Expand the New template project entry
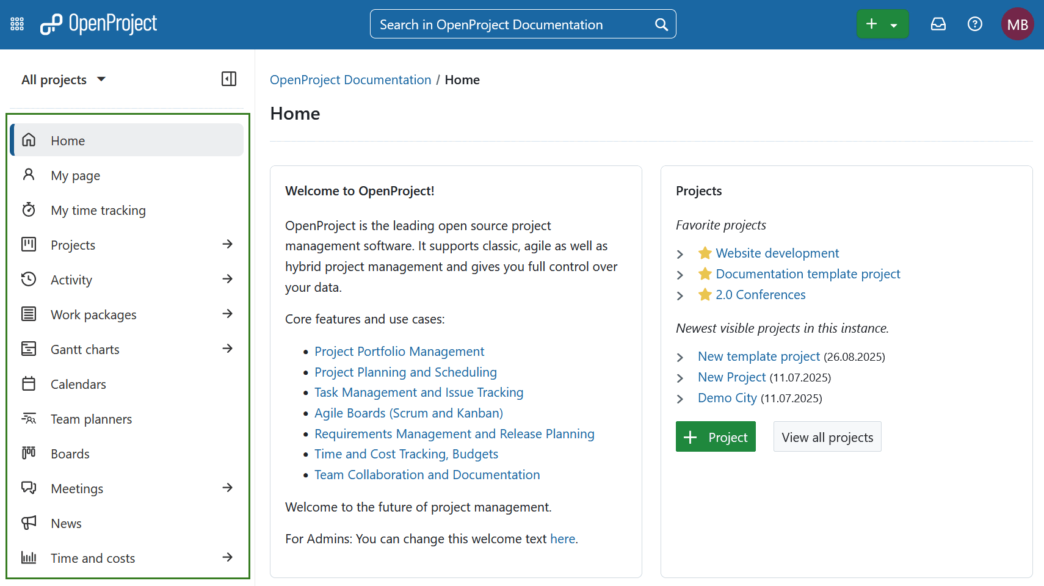 tap(680, 357)
